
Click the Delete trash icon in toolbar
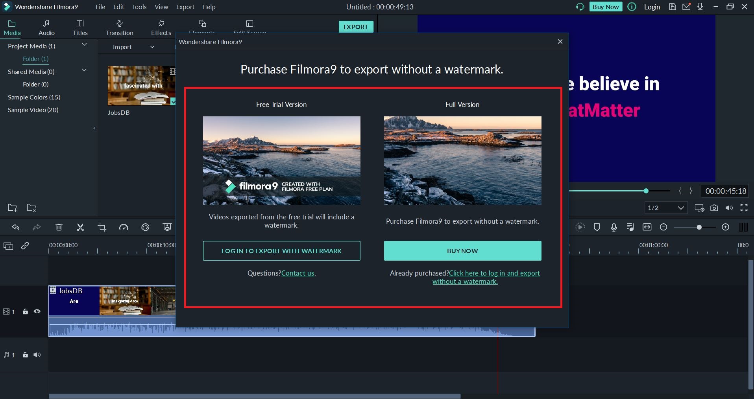59,227
